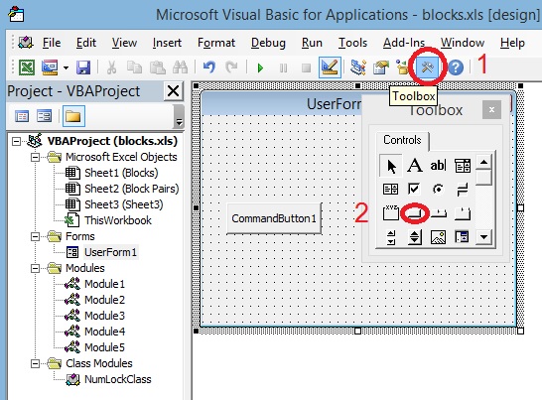The width and height of the screenshot is (542, 400).
Task: Open the Edit menu
Action: click(x=86, y=43)
